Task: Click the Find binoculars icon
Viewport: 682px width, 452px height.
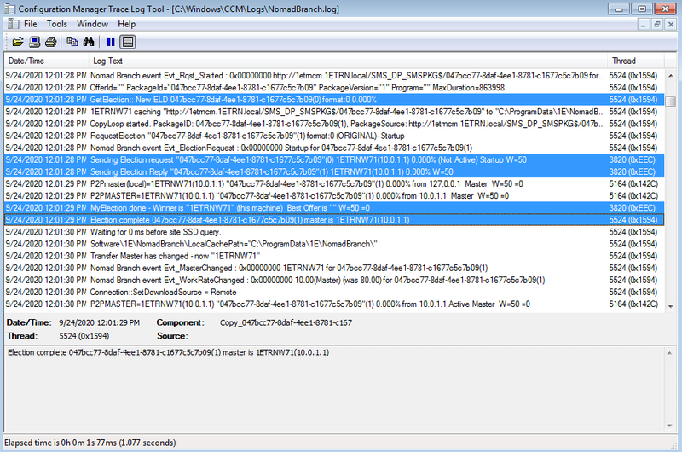Action: click(88, 41)
